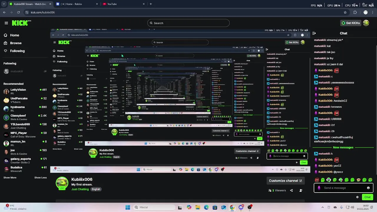Jump to New messages divider in chat
Image resolution: width=377 pixels, height=212 pixels.
click(x=343, y=148)
